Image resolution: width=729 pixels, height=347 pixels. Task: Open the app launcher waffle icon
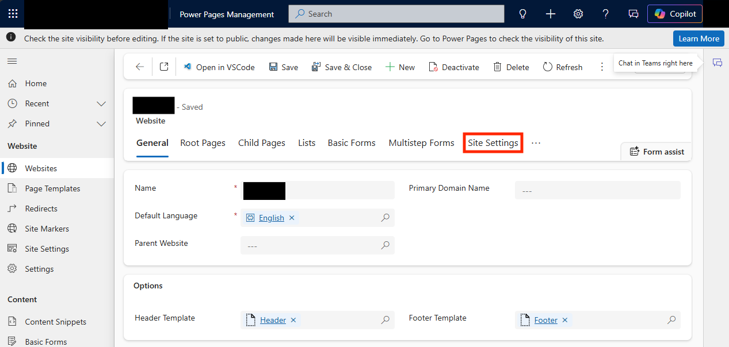point(13,14)
